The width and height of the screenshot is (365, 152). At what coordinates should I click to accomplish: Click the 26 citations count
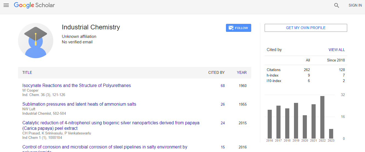pyautogui.click(x=223, y=104)
